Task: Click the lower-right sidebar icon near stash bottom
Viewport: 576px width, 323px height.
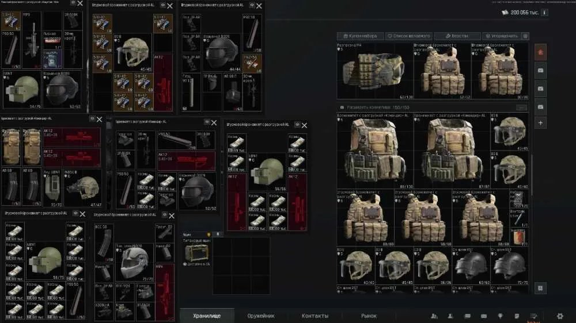Action: [540, 288]
